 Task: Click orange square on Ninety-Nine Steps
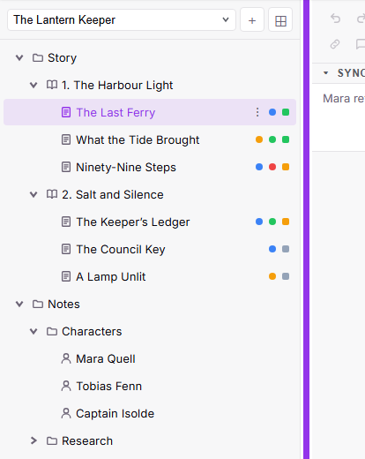(286, 167)
